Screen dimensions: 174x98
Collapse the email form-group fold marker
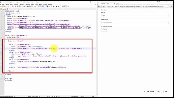pos(5,45)
